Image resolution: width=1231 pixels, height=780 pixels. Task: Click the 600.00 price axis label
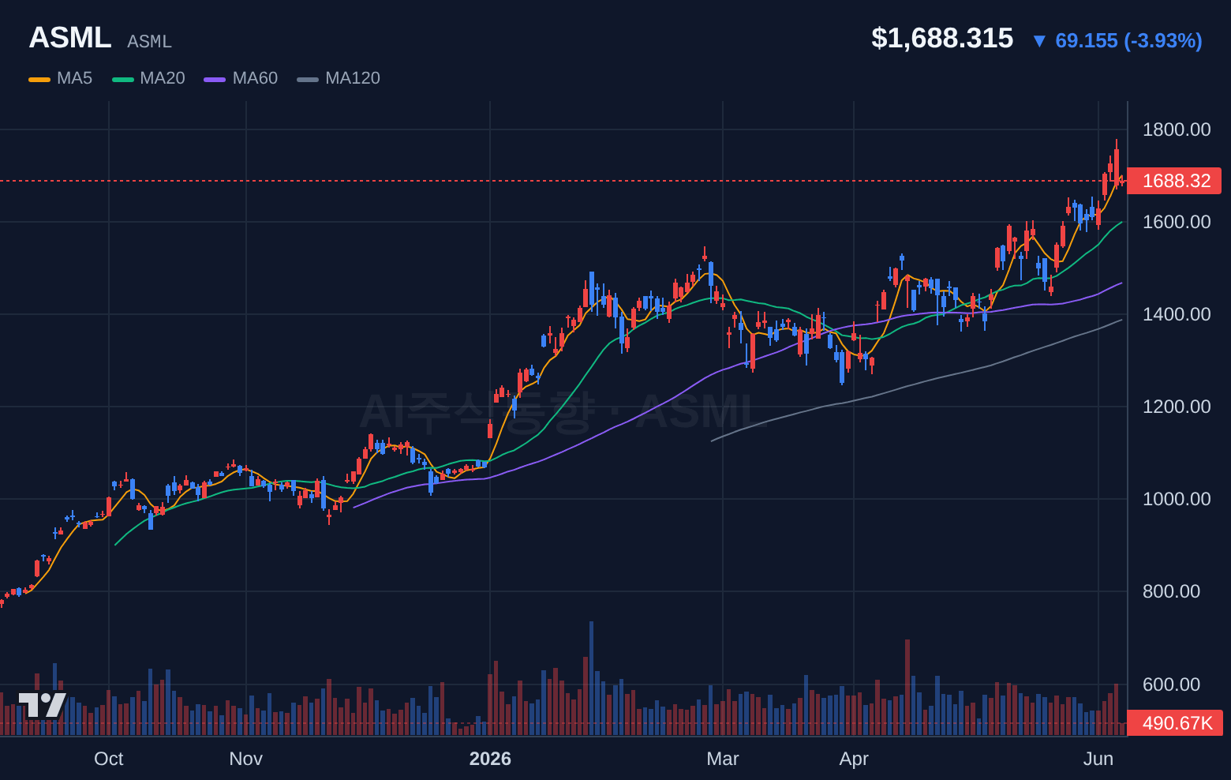coord(1171,684)
